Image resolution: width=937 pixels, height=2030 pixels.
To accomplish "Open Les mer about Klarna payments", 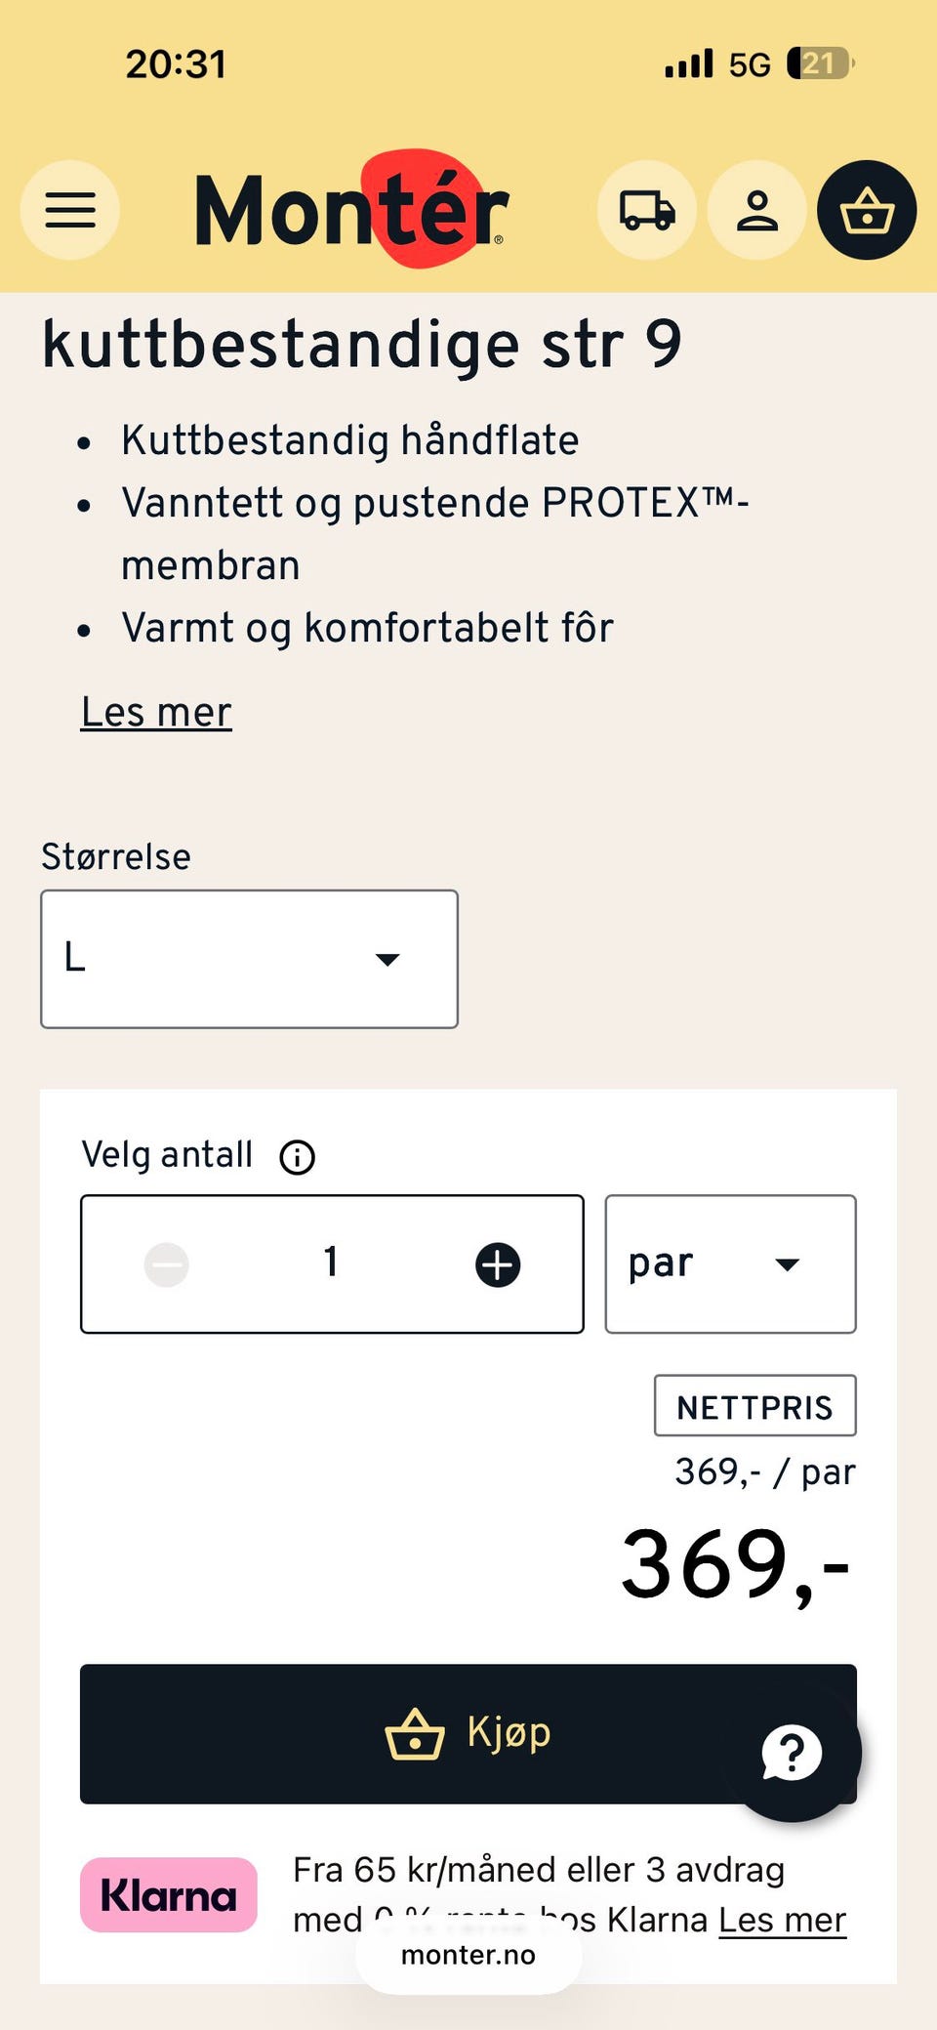I will coord(781,1919).
